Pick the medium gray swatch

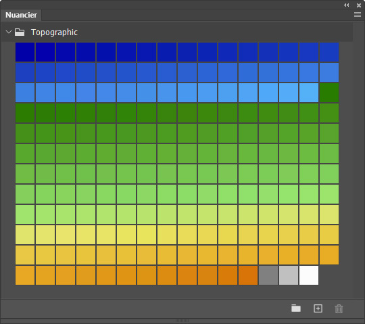268,275
